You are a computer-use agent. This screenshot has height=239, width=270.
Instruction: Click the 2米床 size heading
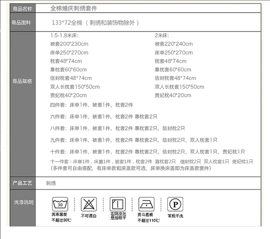tap(162, 35)
